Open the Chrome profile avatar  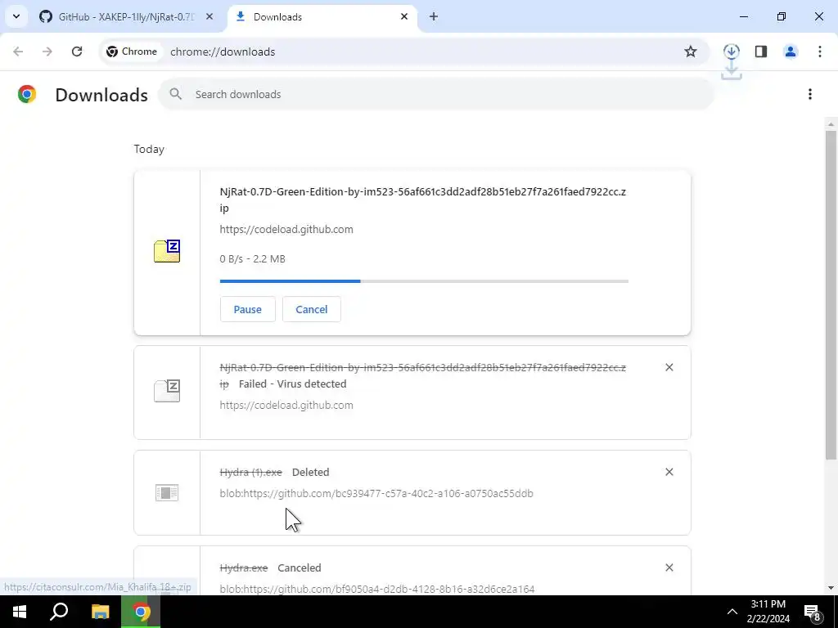tap(791, 52)
